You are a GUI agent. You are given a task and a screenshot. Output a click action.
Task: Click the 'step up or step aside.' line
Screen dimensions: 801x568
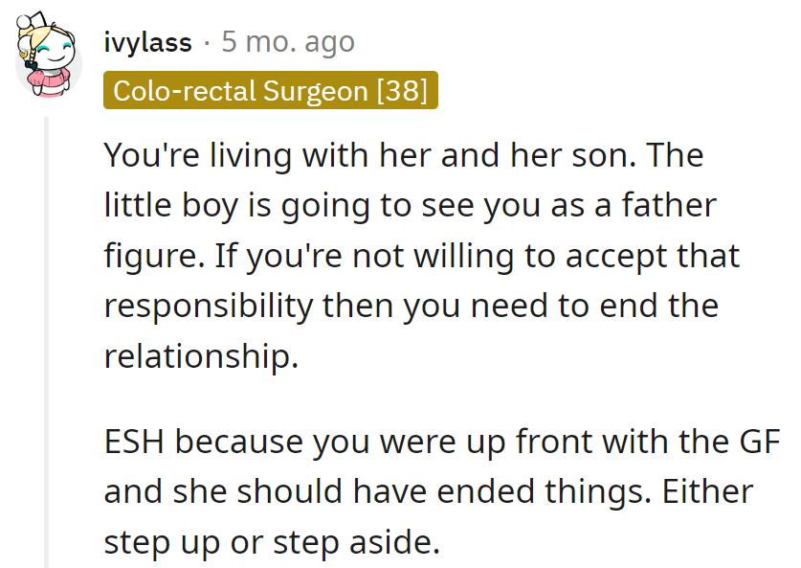click(272, 542)
